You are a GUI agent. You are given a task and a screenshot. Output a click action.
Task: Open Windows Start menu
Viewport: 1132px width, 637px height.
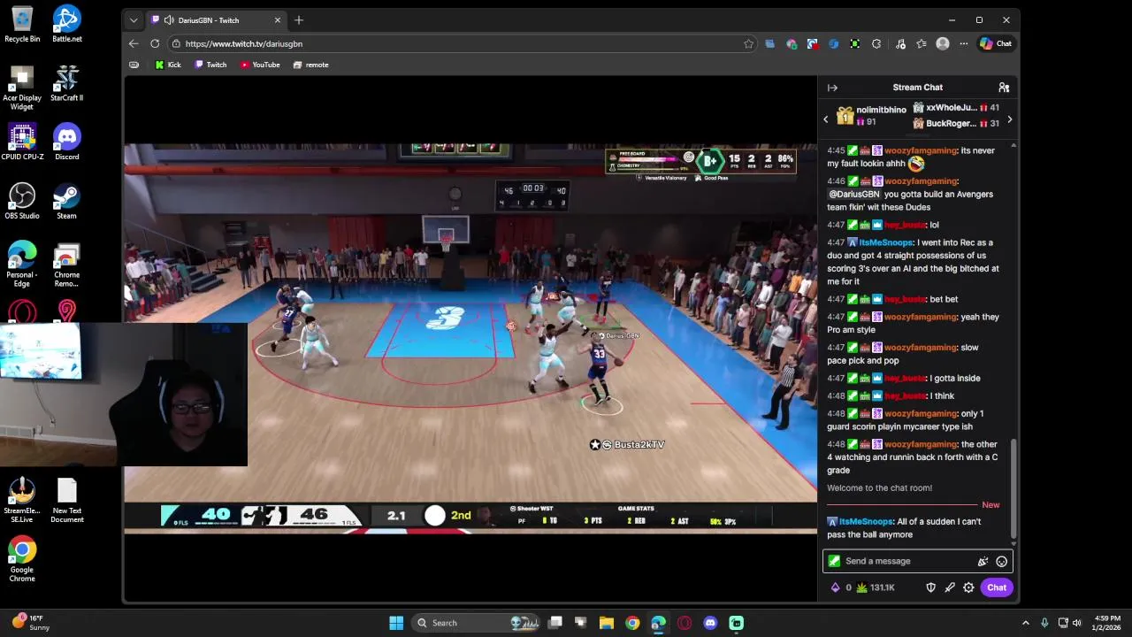396,623
